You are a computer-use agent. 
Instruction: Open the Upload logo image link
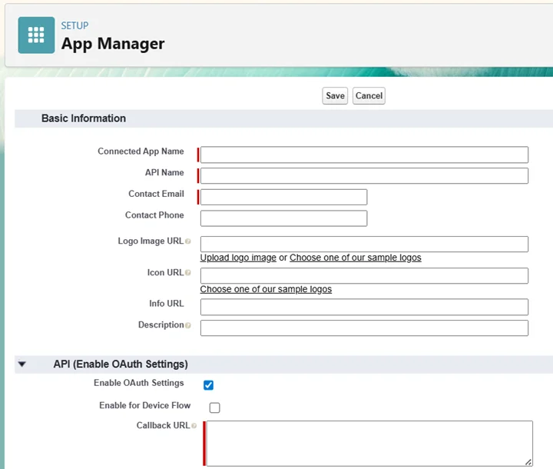238,258
